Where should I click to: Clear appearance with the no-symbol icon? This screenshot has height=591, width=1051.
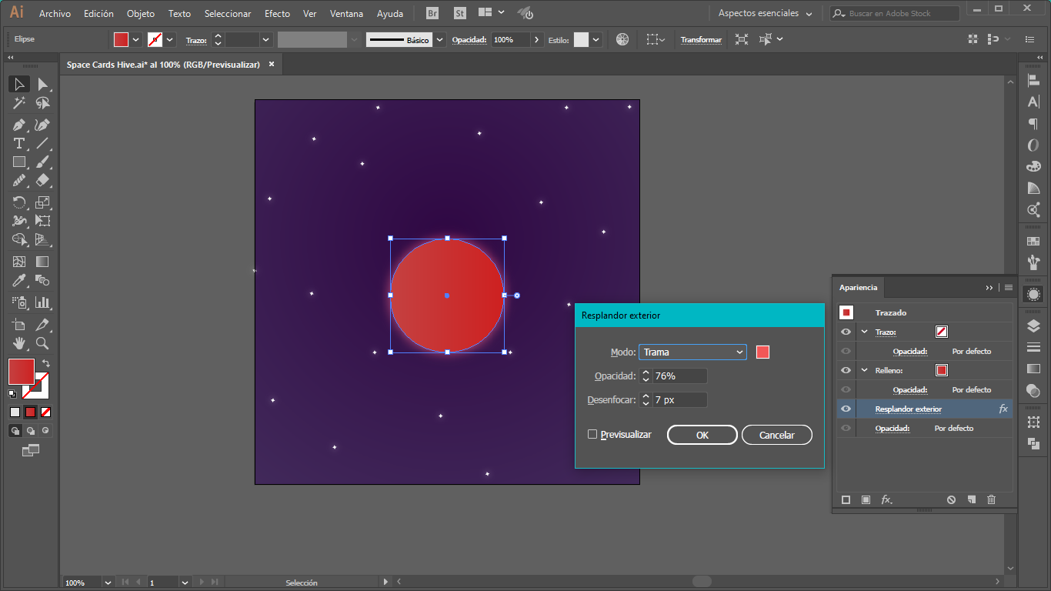click(951, 499)
